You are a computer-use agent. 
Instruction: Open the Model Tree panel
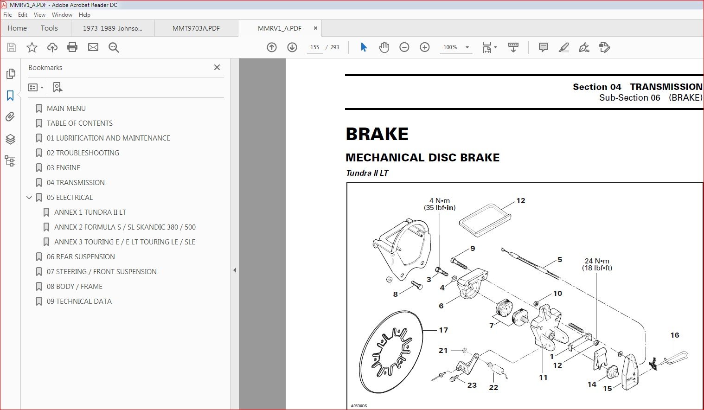10,161
